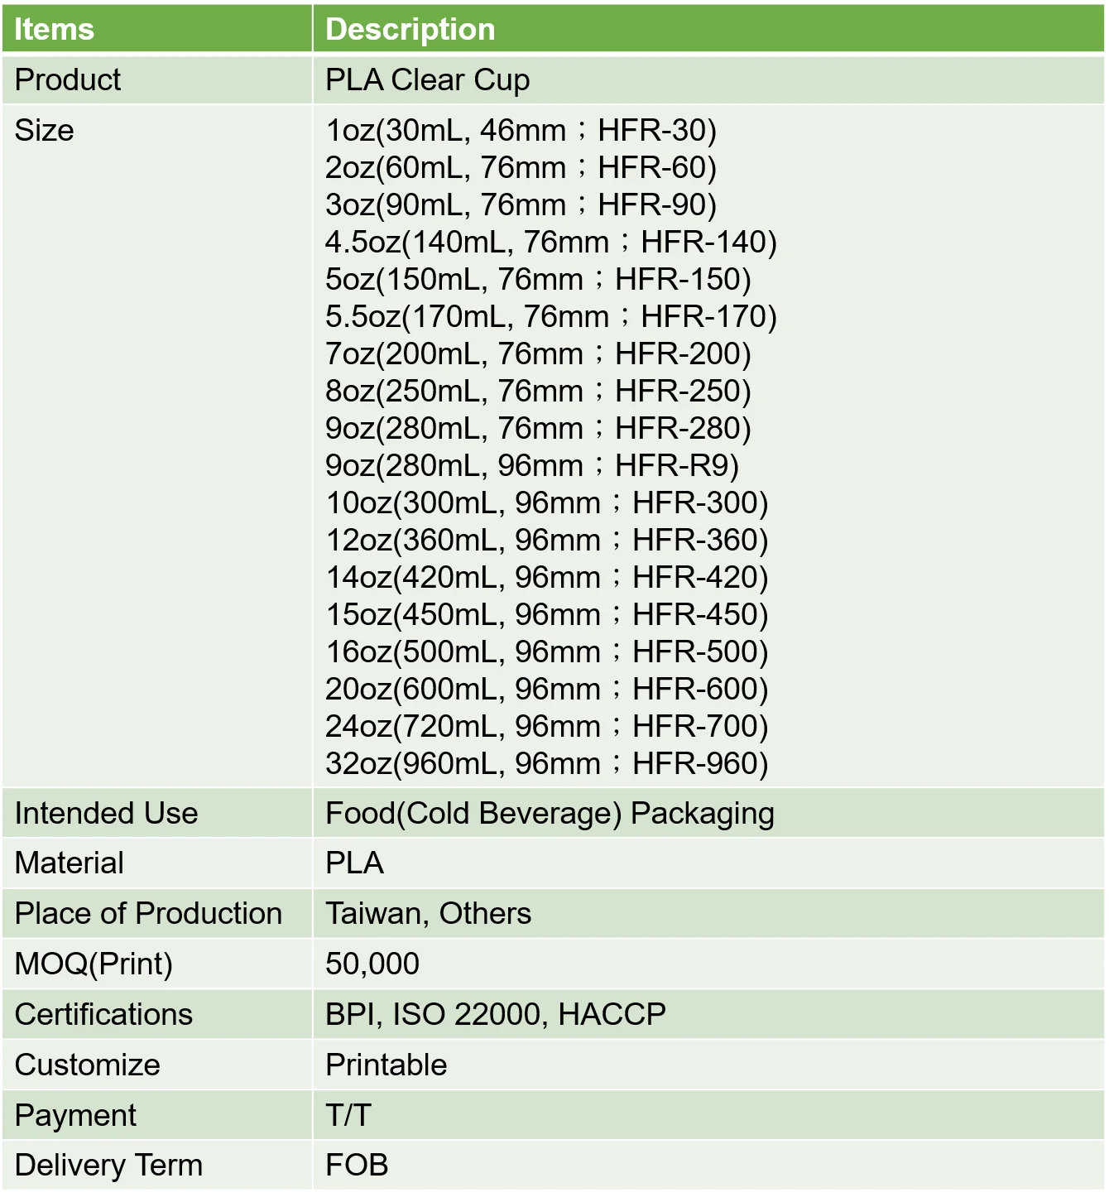Select the PLA Clear Cup cell
Viewport: 1109px width, 1202px height.
coord(427,80)
